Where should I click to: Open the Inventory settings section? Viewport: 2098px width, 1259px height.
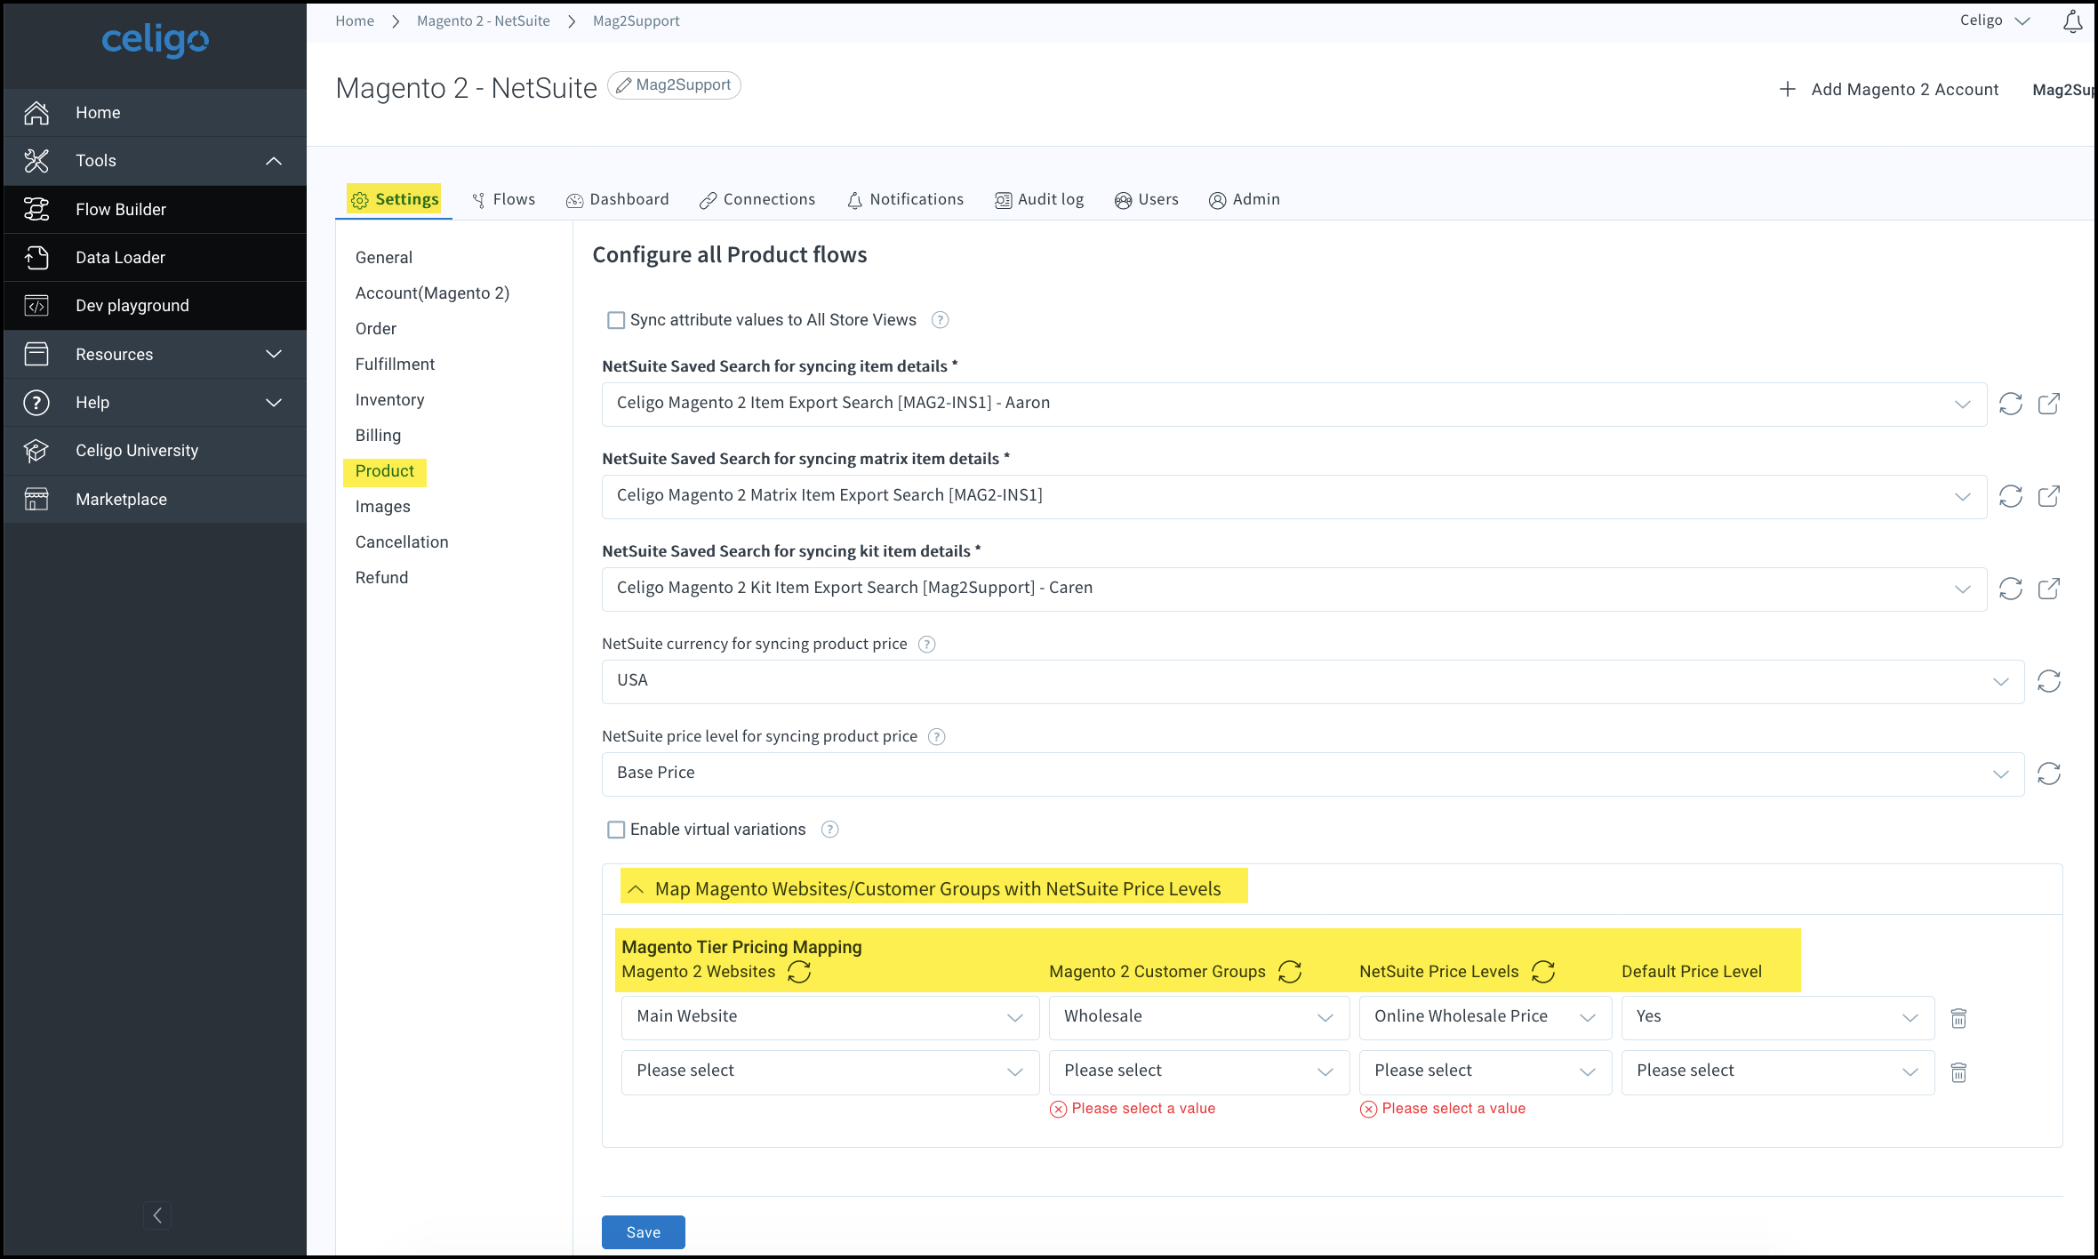[x=389, y=400]
